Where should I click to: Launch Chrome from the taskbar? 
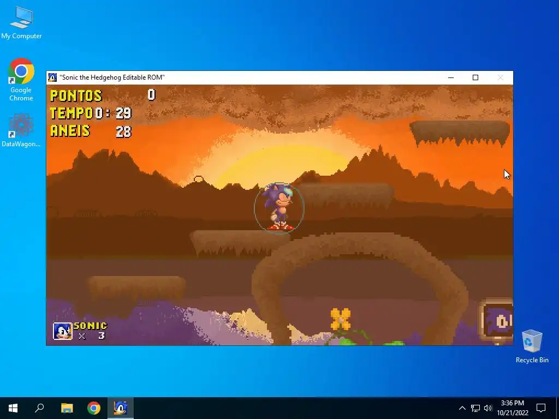pos(94,408)
